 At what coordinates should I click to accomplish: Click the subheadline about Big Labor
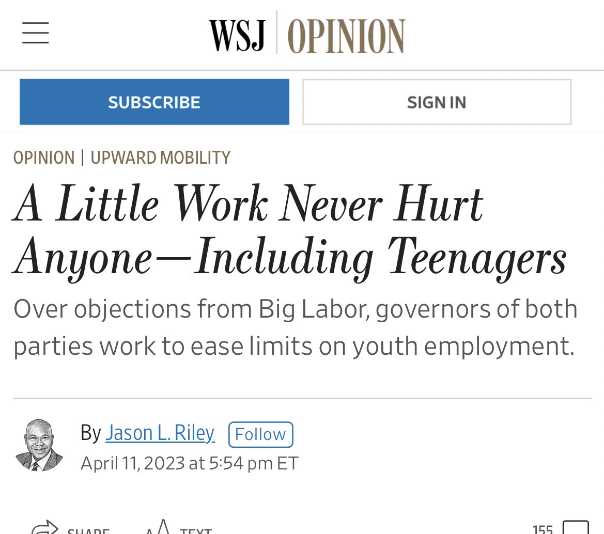[296, 327]
